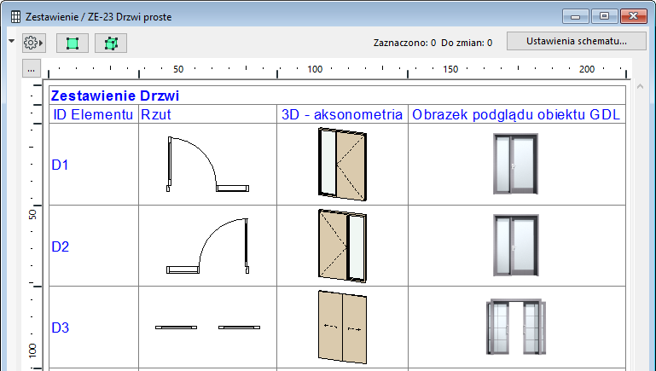Viewport: 656px width, 371px height.
Task: Click the select in 3D icon
Action: coord(111,43)
